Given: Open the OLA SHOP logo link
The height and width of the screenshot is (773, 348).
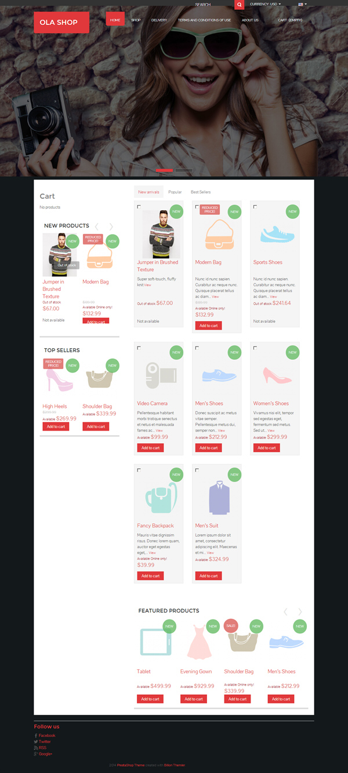Looking at the screenshot, I should pyautogui.click(x=61, y=22).
